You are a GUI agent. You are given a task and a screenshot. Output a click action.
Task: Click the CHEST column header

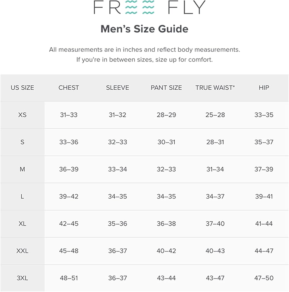click(x=69, y=88)
